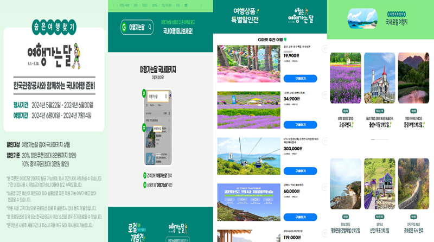Click the 10% 중복쿠폰 line
The width and height of the screenshot is (434, 242).
[46, 164]
